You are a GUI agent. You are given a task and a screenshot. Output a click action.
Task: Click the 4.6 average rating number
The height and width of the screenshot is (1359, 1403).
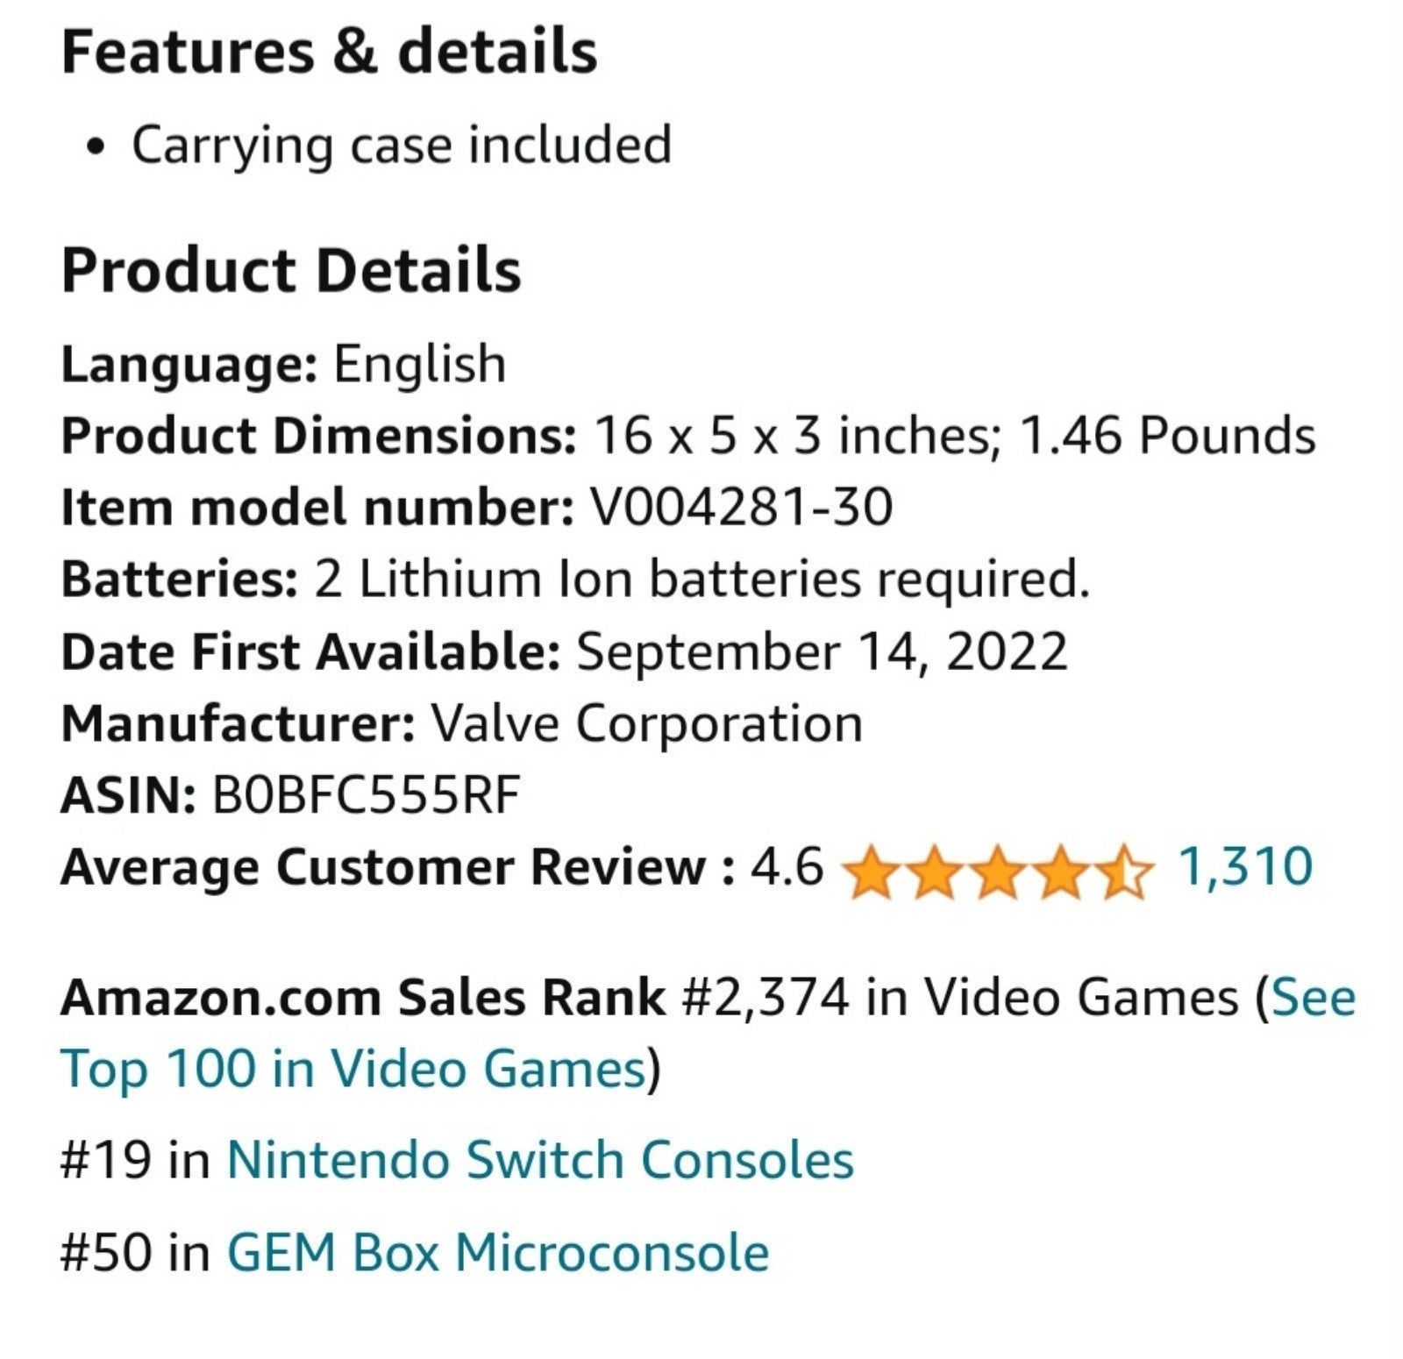(787, 867)
